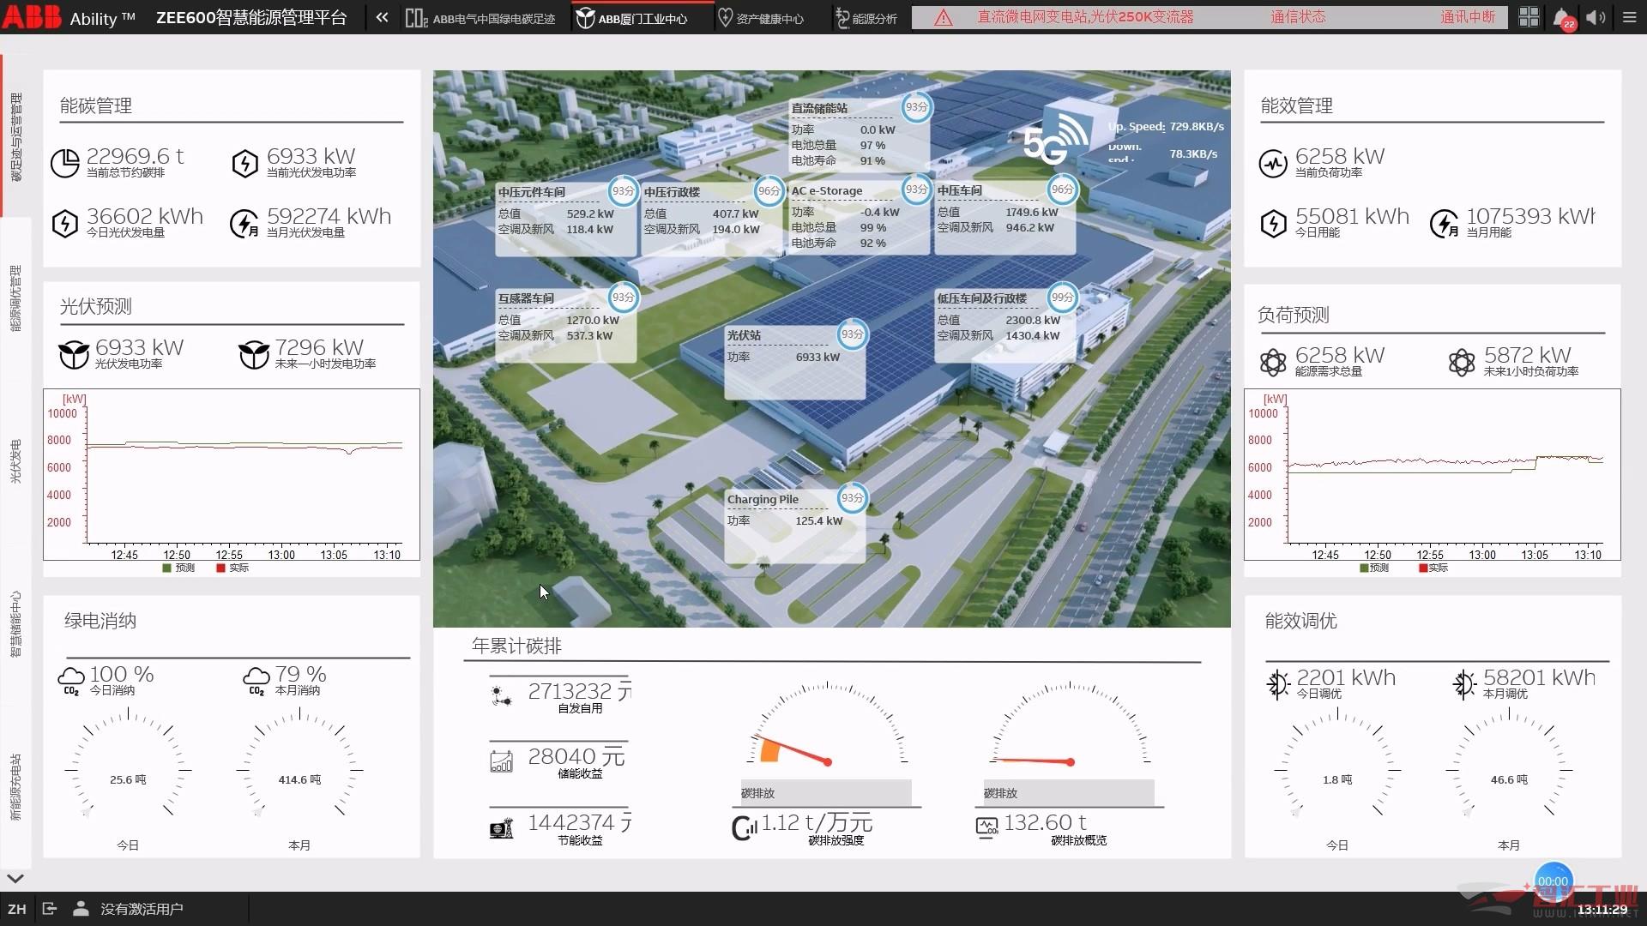The image size is (1647, 926).
Task: Open the hamburger menu at top right
Action: click(x=1630, y=18)
